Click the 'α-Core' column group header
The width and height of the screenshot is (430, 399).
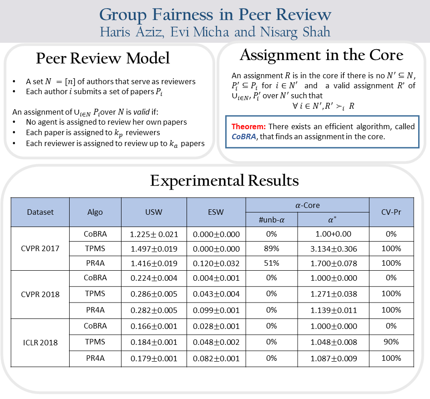[x=307, y=205]
